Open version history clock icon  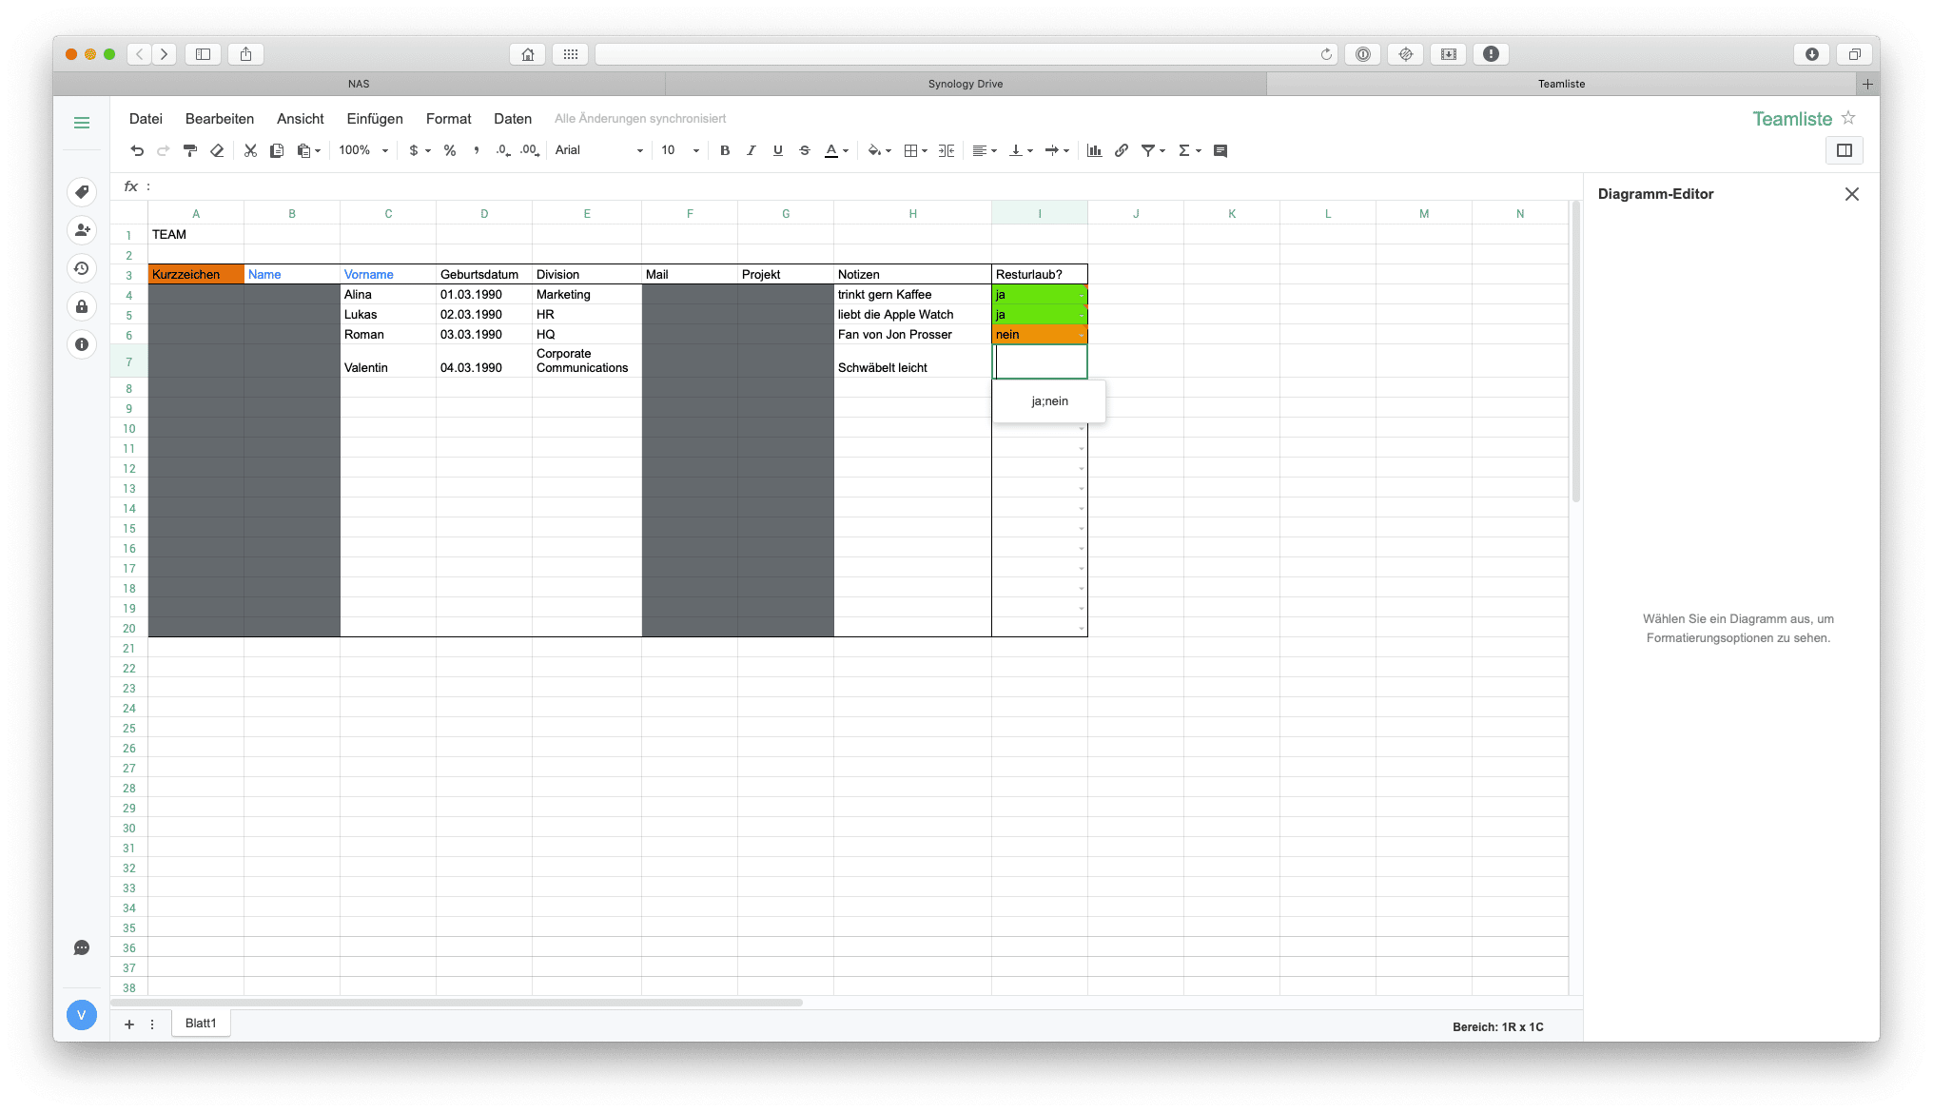(x=82, y=268)
